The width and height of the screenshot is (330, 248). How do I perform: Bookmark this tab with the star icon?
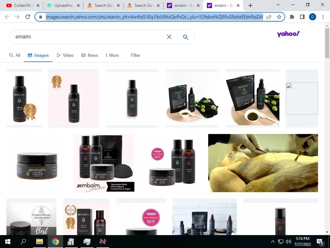[x=279, y=17]
